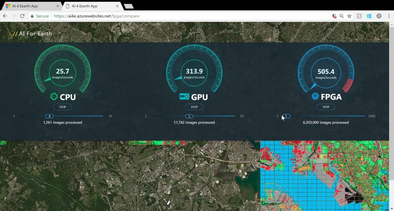Open the Chrome three-dot menu
This screenshot has width=394, height=211.
coord(389,16)
